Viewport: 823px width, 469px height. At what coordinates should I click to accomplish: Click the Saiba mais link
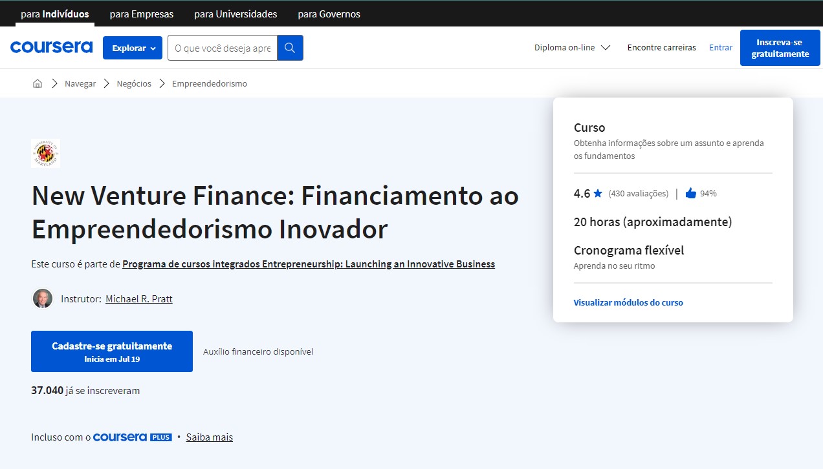(210, 437)
